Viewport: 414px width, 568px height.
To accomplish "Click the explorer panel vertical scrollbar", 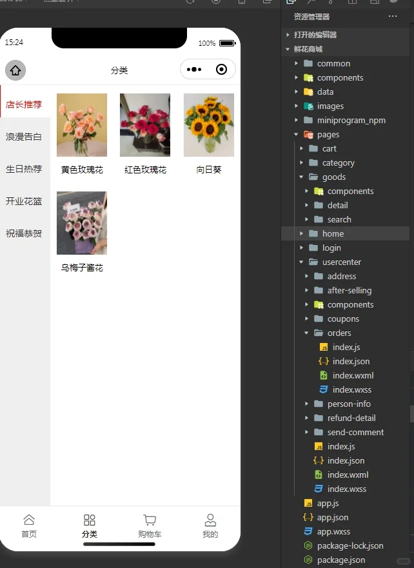I will (412, 414).
